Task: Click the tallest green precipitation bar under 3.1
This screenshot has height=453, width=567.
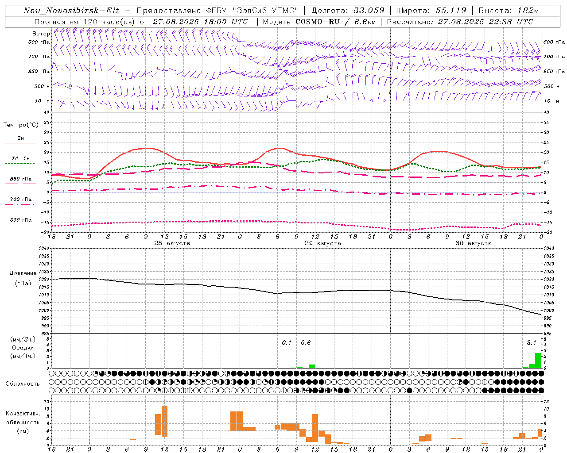Action: click(x=538, y=360)
